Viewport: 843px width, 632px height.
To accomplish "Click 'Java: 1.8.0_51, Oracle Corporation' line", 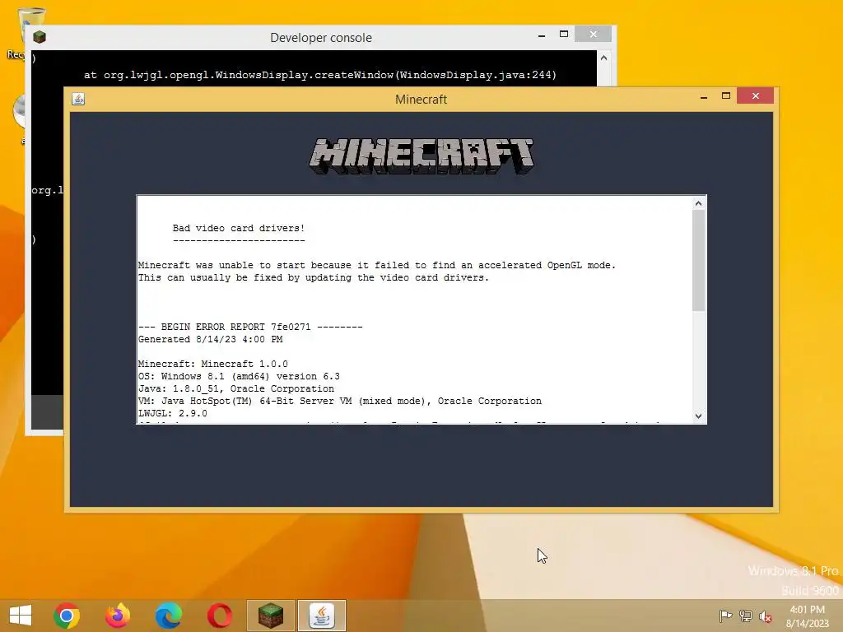I will [236, 388].
